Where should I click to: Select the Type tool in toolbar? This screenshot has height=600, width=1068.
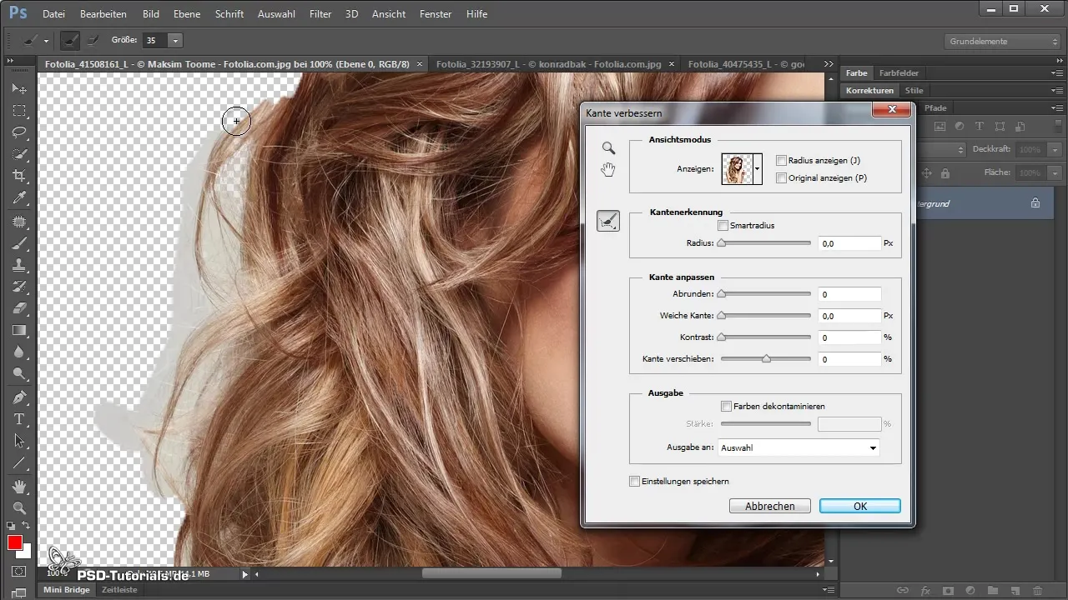tap(20, 419)
